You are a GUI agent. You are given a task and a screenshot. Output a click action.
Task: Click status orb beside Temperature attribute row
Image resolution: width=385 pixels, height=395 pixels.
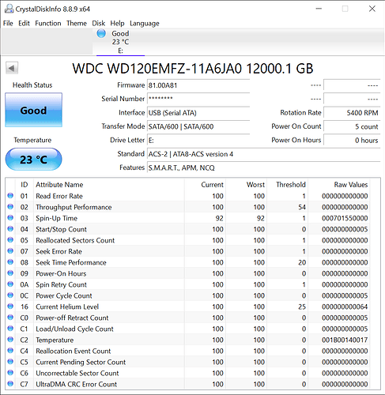10,340
